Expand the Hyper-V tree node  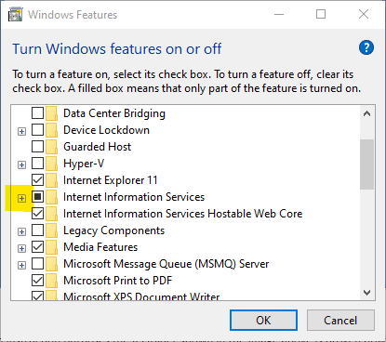21,165
